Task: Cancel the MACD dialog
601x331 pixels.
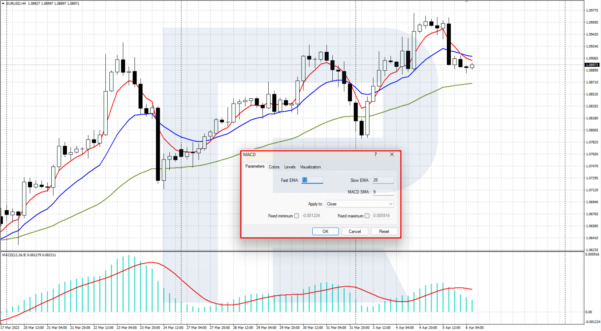Action: click(x=355, y=231)
